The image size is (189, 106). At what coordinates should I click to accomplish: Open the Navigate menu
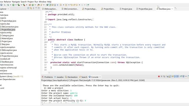pos(16,2)
